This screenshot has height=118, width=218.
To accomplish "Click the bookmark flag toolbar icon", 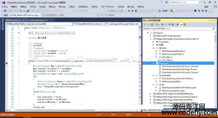I will pyautogui.click(x=195, y=11).
